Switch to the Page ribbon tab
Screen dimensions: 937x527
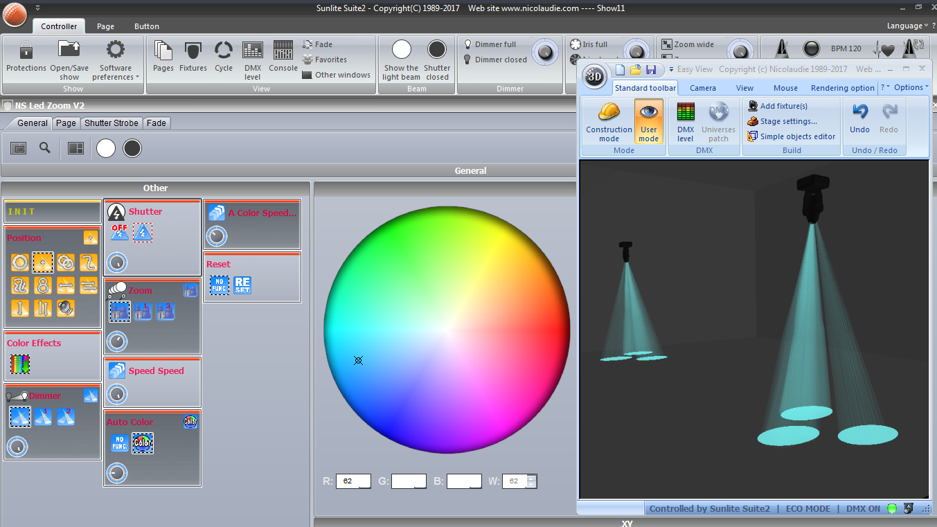click(106, 26)
